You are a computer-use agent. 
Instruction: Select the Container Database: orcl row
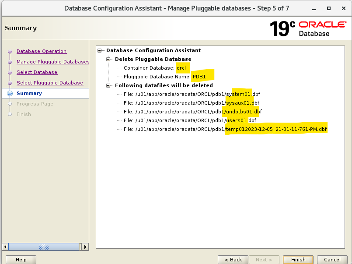(x=155, y=68)
